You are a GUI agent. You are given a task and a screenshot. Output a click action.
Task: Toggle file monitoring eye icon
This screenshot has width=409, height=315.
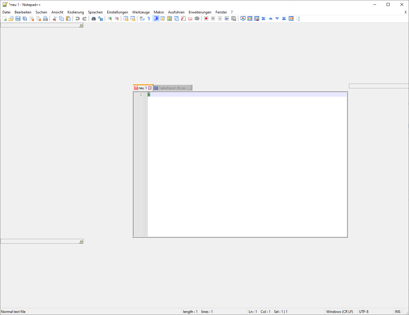[x=197, y=19]
